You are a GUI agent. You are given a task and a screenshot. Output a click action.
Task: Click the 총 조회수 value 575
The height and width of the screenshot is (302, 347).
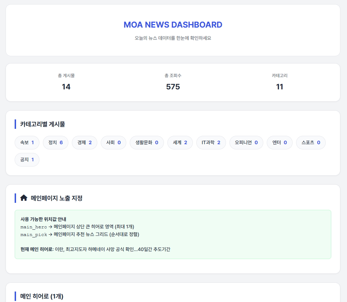[173, 87]
